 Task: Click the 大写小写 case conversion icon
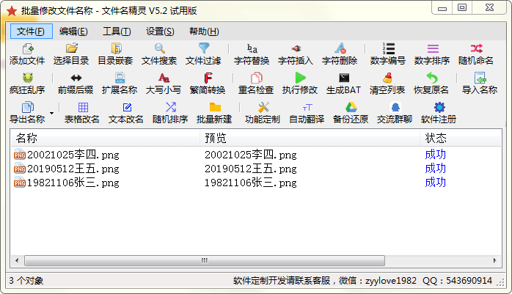[164, 78]
